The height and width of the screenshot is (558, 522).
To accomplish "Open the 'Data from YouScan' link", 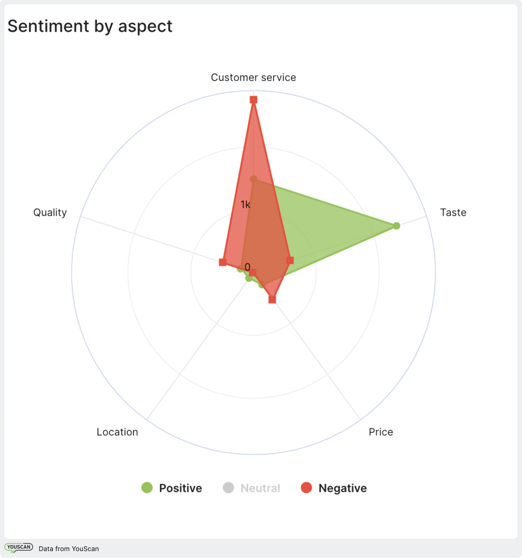I will click(x=69, y=549).
